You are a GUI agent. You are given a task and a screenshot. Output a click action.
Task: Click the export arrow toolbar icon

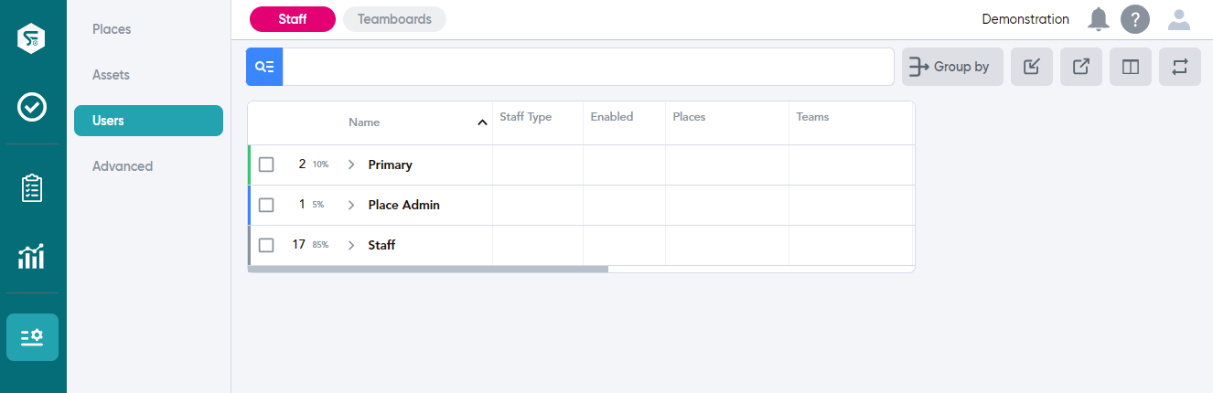1081,67
